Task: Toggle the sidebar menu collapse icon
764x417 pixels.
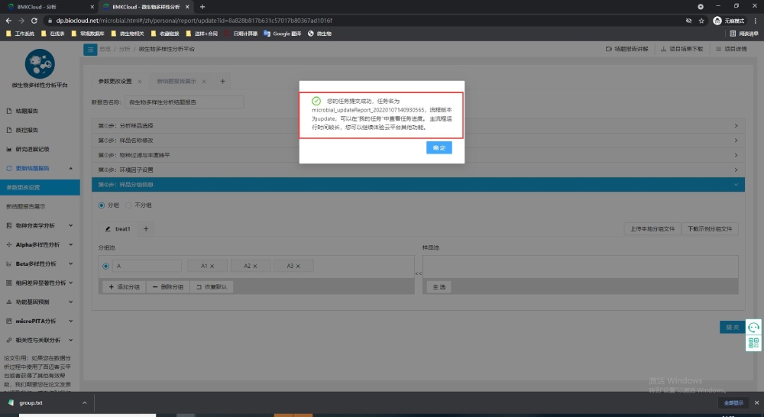Action: coord(90,49)
